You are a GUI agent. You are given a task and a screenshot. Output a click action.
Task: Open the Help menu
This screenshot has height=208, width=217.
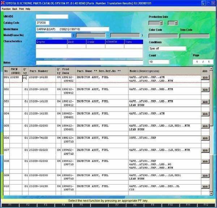28,9
